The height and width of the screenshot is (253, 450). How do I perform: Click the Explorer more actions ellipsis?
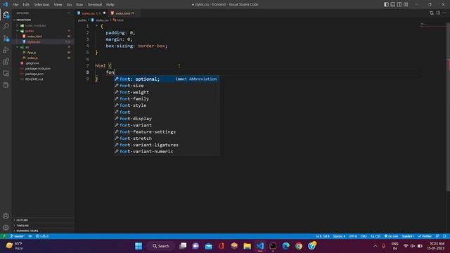[x=68, y=13]
